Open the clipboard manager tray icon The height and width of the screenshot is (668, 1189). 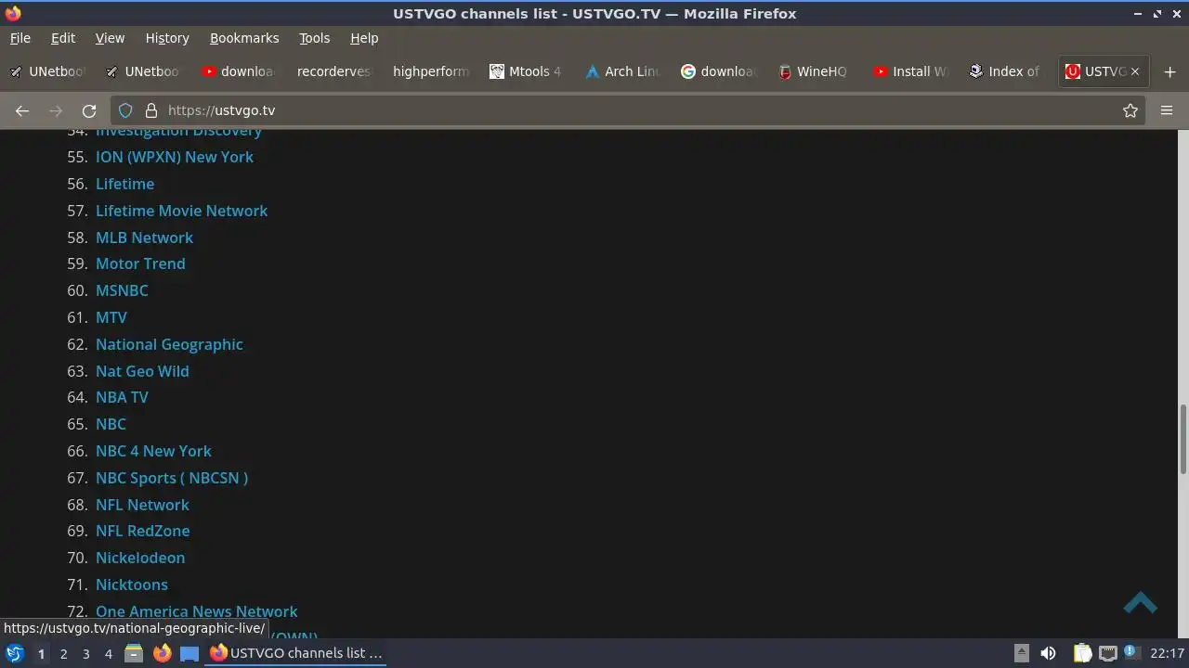(1083, 653)
